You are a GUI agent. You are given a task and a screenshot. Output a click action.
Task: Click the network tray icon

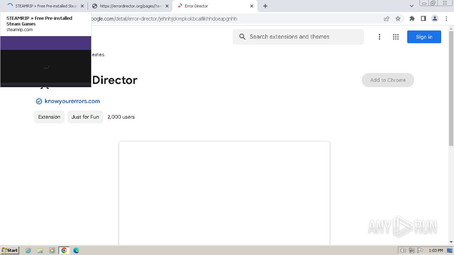point(412,250)
